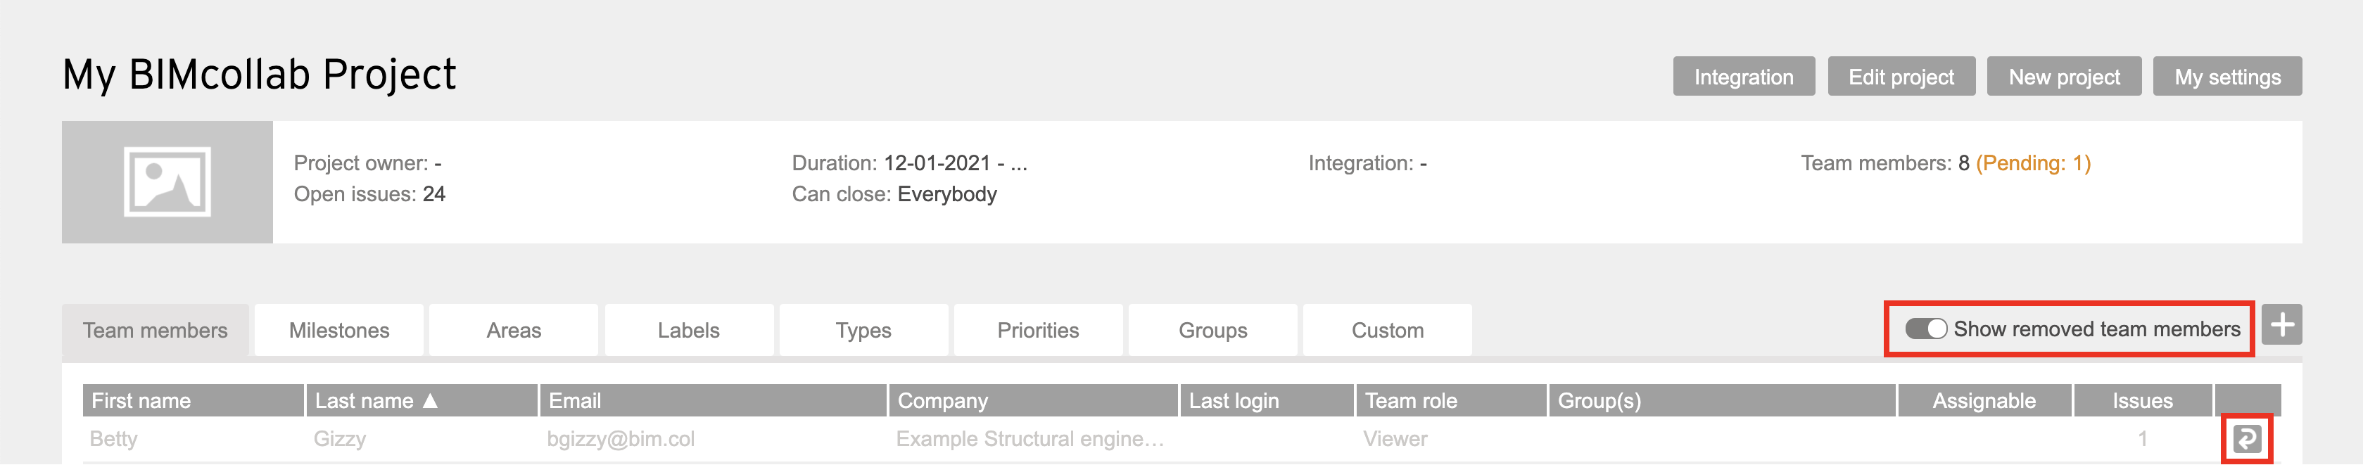Toggle Show removed team members switch

1925,329
